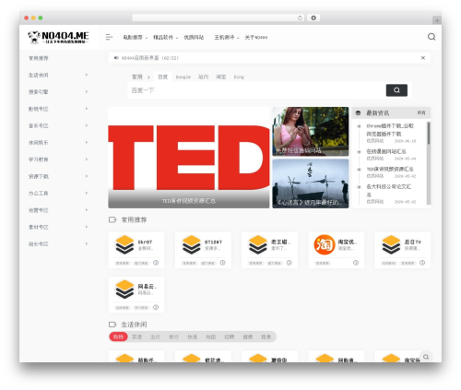461x390 pixels.
Task: Expand 音乐专区 in the sidebar
Action: click(x=58, y=125)
